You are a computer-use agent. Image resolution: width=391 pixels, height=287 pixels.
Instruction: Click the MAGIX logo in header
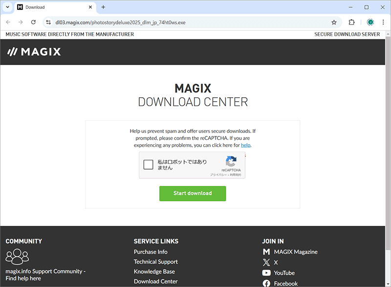(34, 52)
